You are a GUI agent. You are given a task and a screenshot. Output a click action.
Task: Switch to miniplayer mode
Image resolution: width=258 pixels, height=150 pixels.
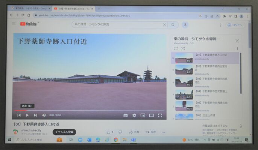(x=143, y=115)
